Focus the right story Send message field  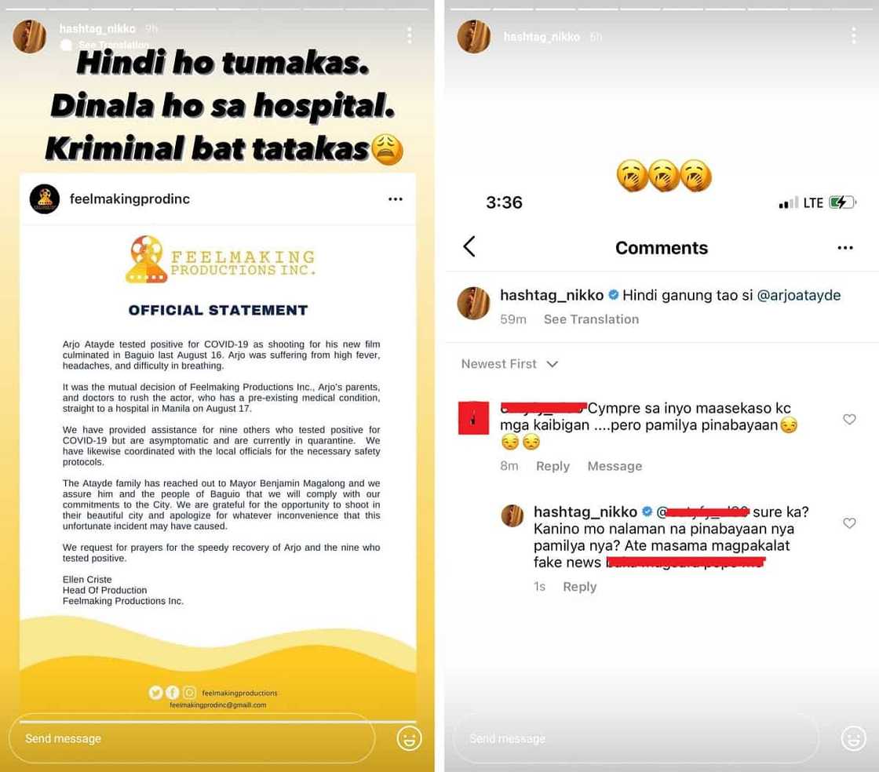[636, 738]
